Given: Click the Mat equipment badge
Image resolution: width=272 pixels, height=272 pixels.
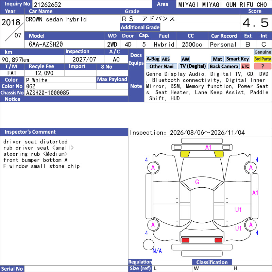Looking at the screenshot, I should pos(217,59).
